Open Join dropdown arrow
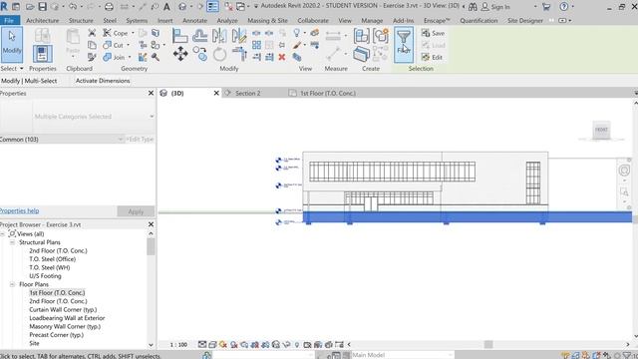The image size is (638, 359). pos(130,58)
